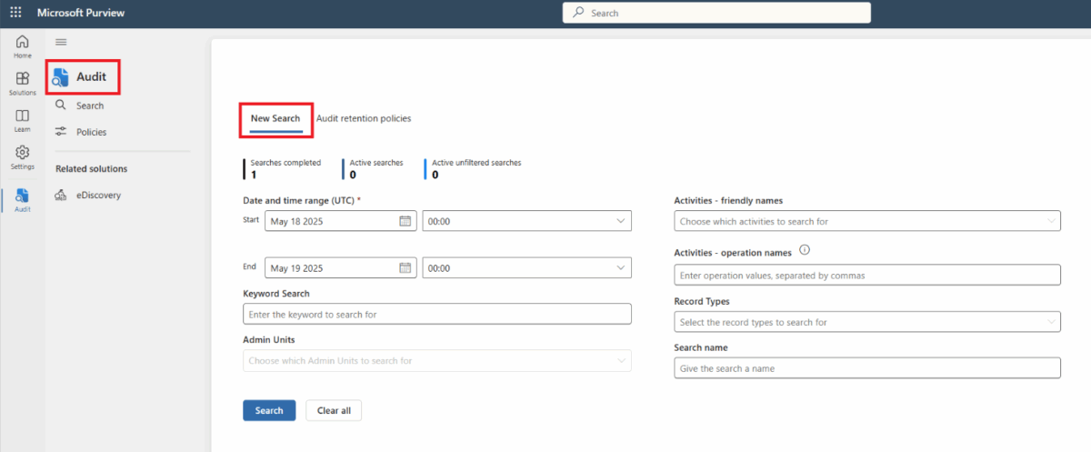Focus the operation names input field
1091x452 pixels.
coord(867,275)
